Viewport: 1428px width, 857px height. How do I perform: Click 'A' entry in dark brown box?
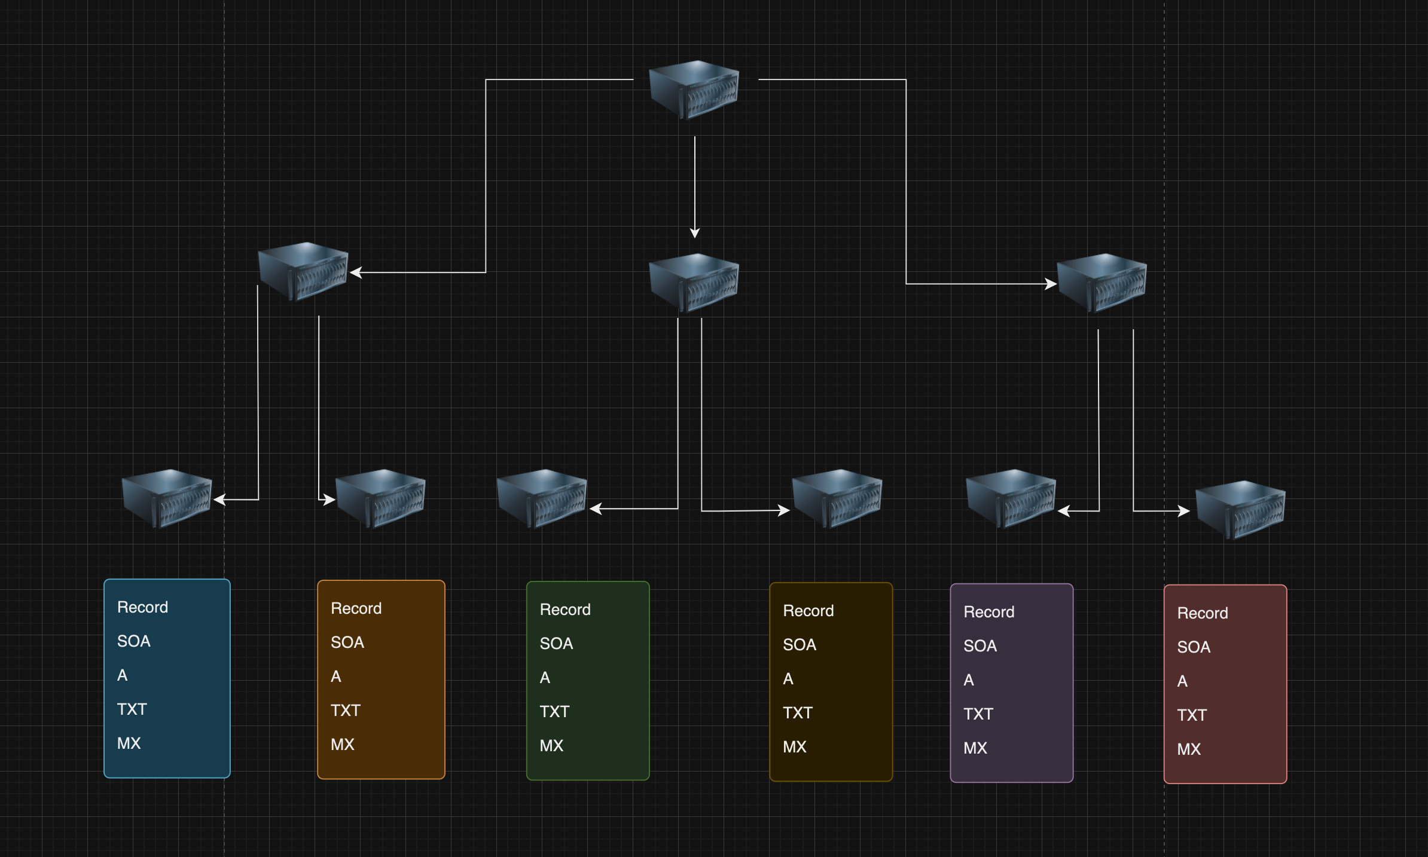click(788, 679)
